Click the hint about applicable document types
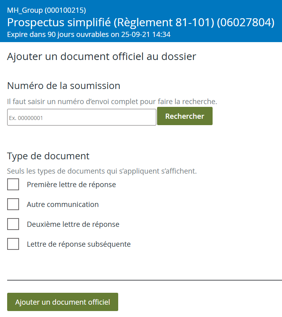 click(102, 172)
